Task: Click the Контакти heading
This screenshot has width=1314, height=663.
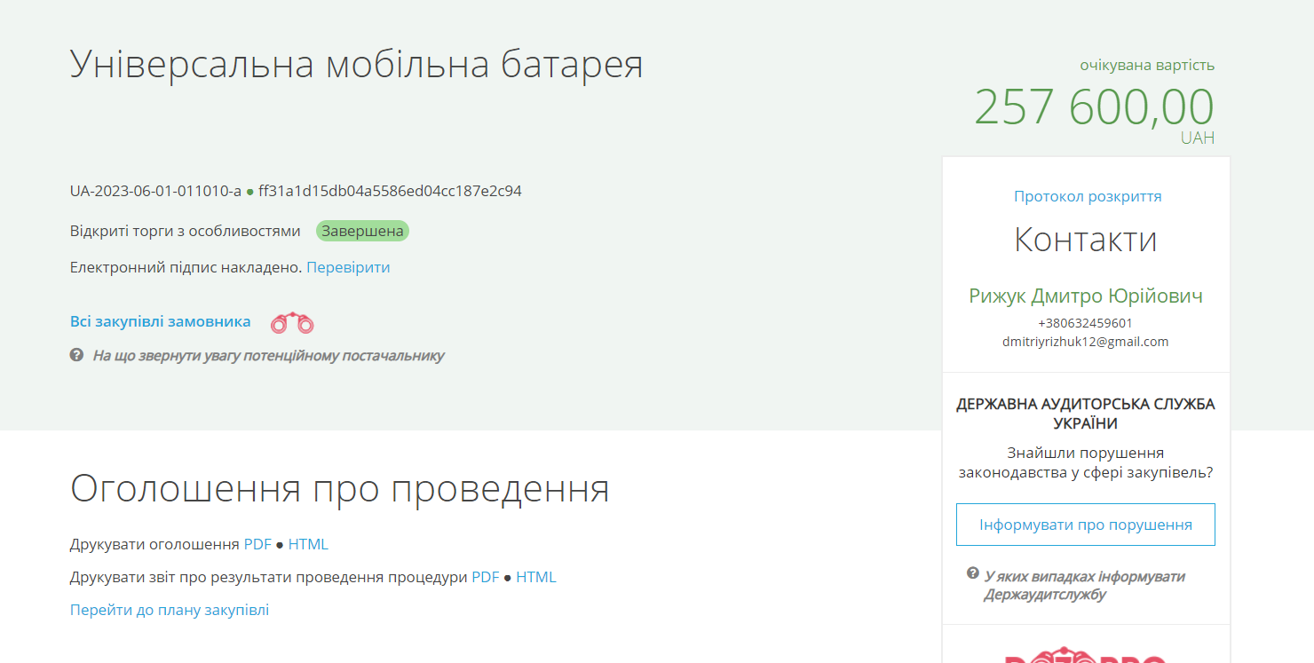Action: (x=1086, y=240)
